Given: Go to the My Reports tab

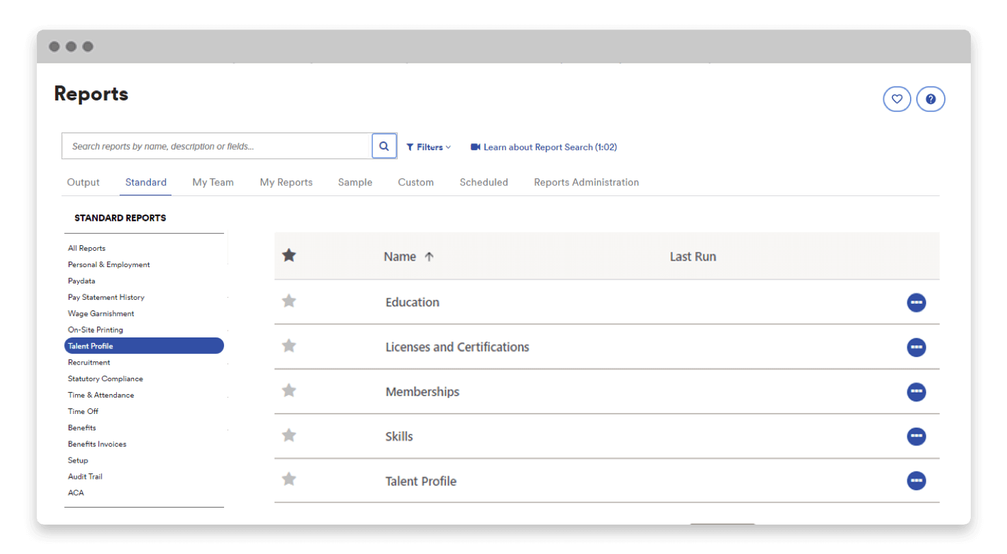Looking at the screenshot, I should [x=286, y=182].
